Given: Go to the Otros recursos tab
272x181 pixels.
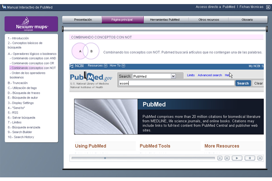Looking at the screenshot, I should click(x=209, y=20).
